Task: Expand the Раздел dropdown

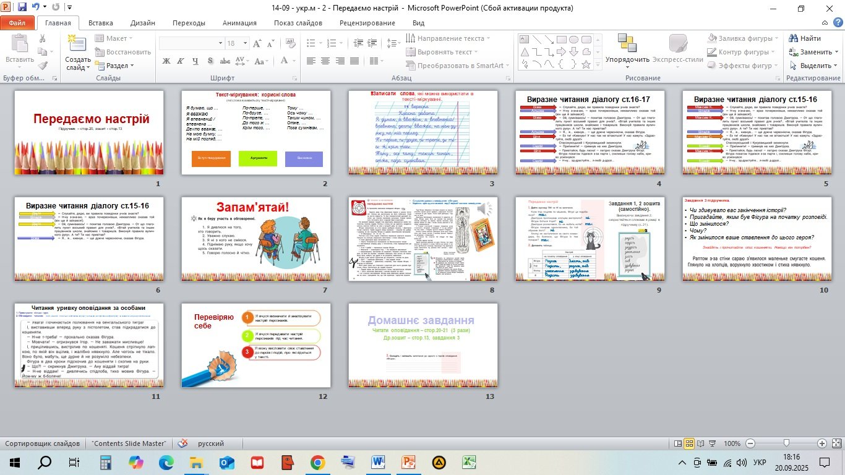Action: click(x=116, y=66)
